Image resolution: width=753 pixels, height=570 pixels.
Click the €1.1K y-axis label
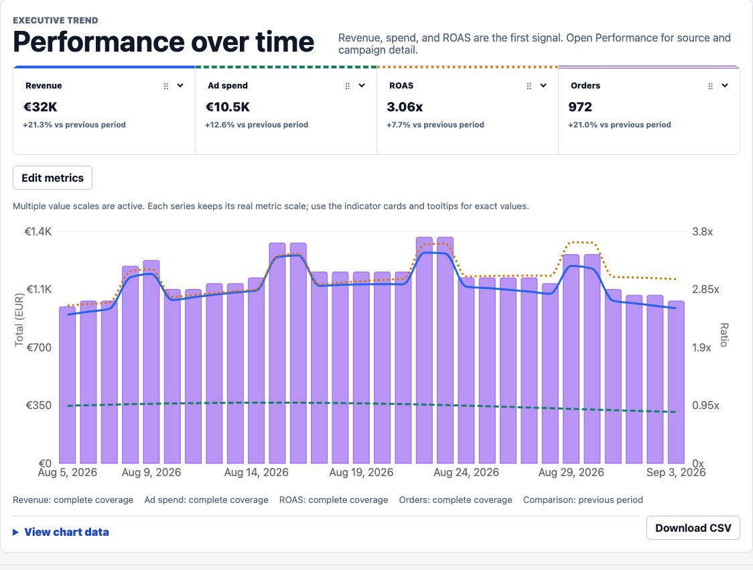pyautogui.click(x=39, y=289)
